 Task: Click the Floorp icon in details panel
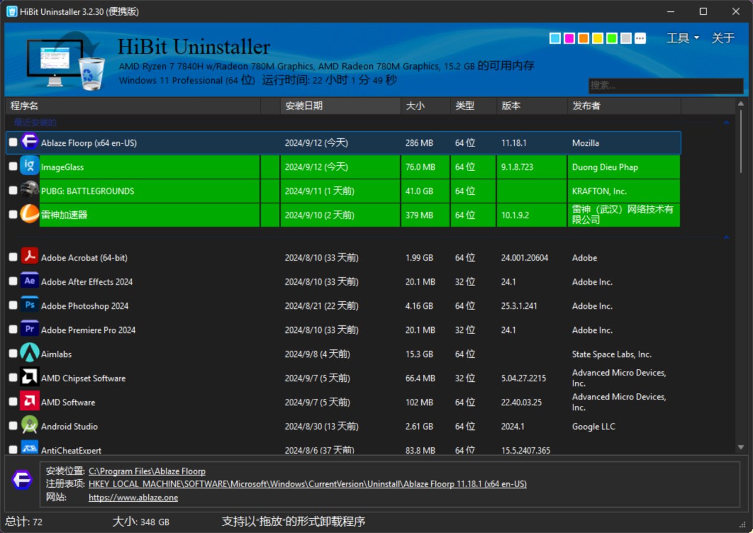tap(22, 480)
